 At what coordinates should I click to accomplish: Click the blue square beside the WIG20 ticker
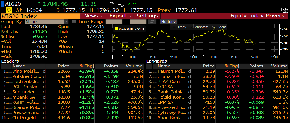(x=2, y=4)
